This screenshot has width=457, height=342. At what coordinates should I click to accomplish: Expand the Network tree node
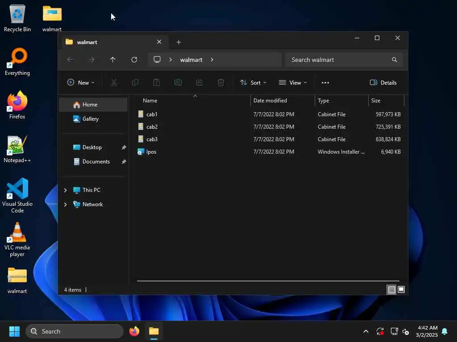coord(65,204)
